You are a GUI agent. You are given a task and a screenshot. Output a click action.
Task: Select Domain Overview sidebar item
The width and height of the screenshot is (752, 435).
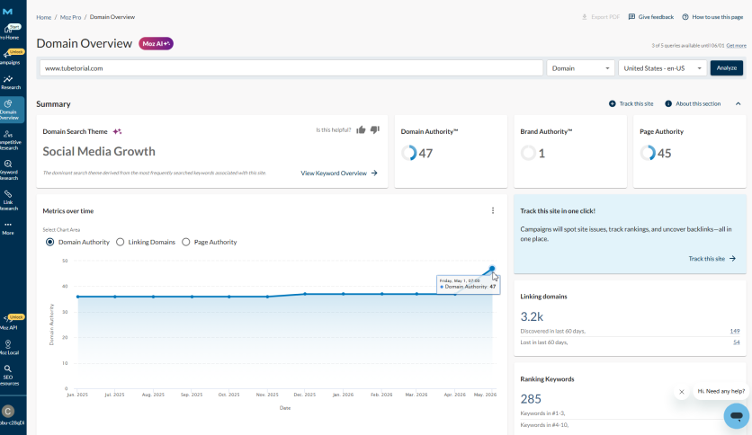point(10,111)
